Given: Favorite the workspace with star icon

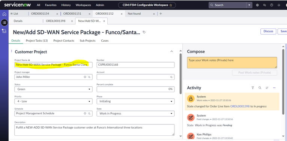Looking at the screenshot, I should point(171,5).
